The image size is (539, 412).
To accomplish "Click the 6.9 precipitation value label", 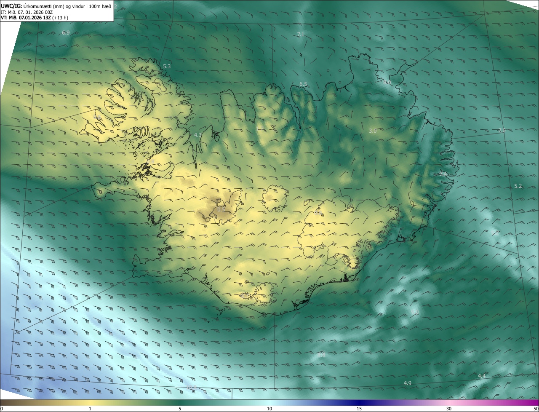I will [x=66, y=32].
